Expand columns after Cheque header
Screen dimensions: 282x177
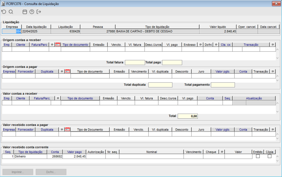[x=222, y=152]
